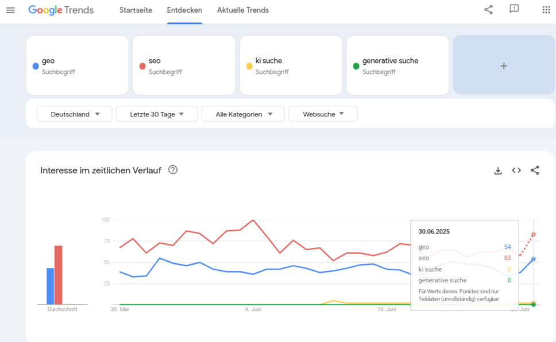Click the 25 y-axis label
Screen dimensions: 556x342
click(x=107, y=283)
